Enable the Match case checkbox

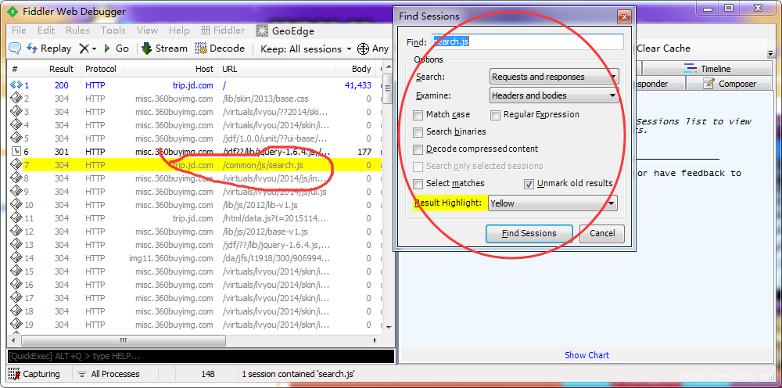pos(418,115)
